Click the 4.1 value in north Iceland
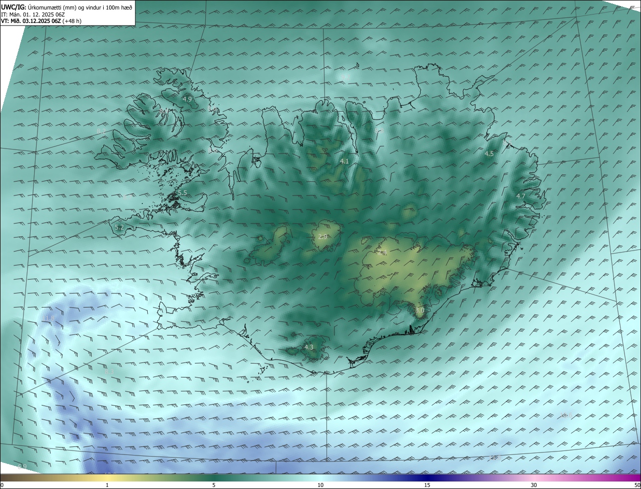 point(344,161)
